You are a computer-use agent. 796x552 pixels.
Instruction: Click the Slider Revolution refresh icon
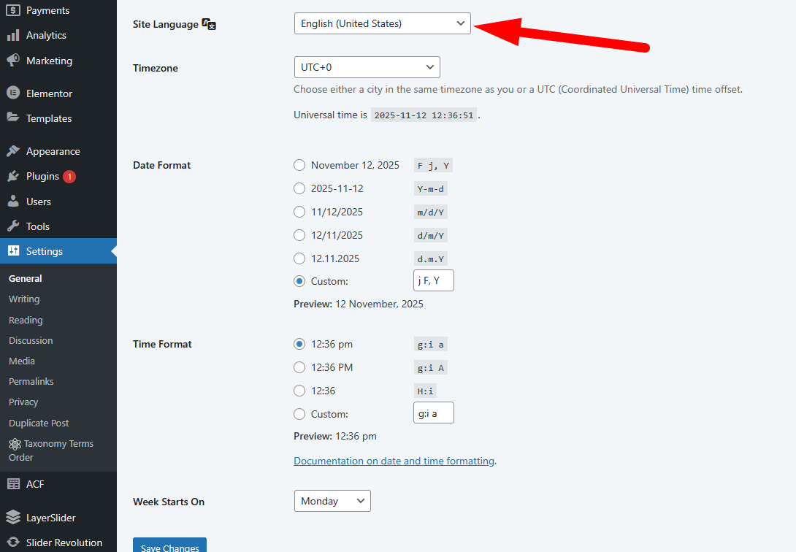[13, 543]
